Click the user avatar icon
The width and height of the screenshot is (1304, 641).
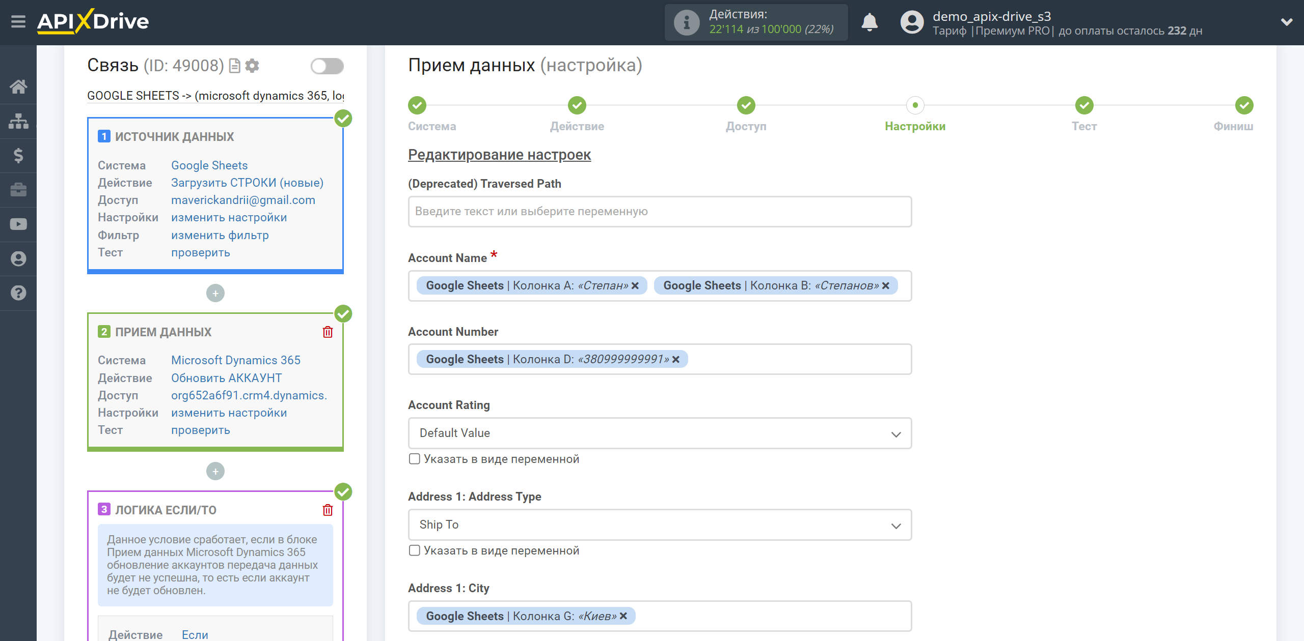coord(912,22)
